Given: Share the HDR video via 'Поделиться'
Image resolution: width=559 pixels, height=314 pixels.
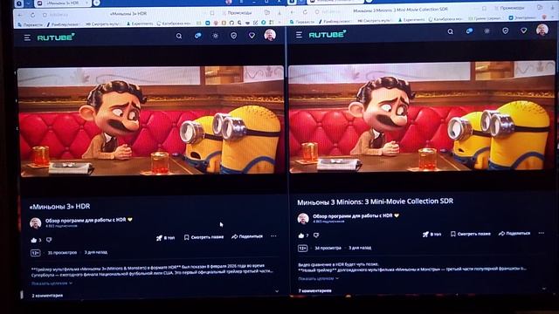Looking at the screenshot, I should pyautogui.click(x=247, y=236).
